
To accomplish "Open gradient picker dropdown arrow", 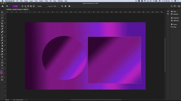I will 18,6.
